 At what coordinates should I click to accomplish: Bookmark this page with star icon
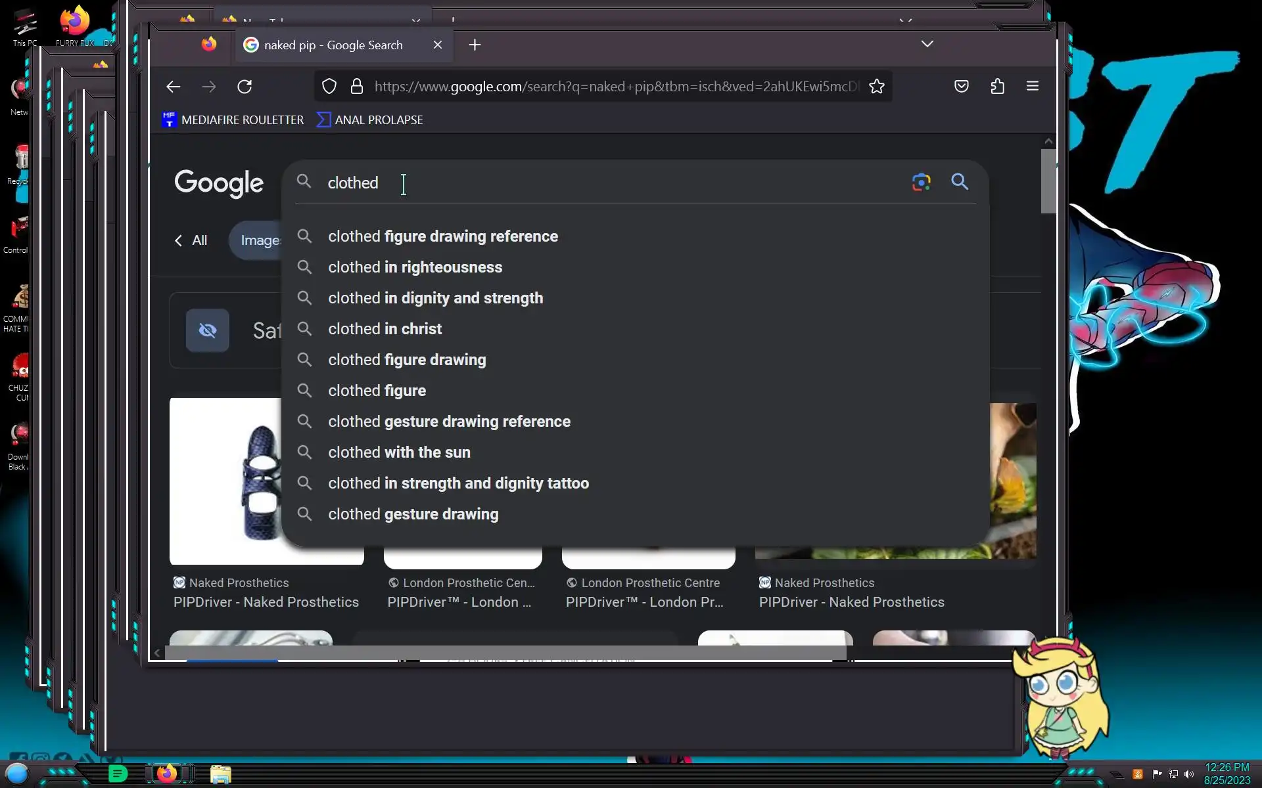877,87
